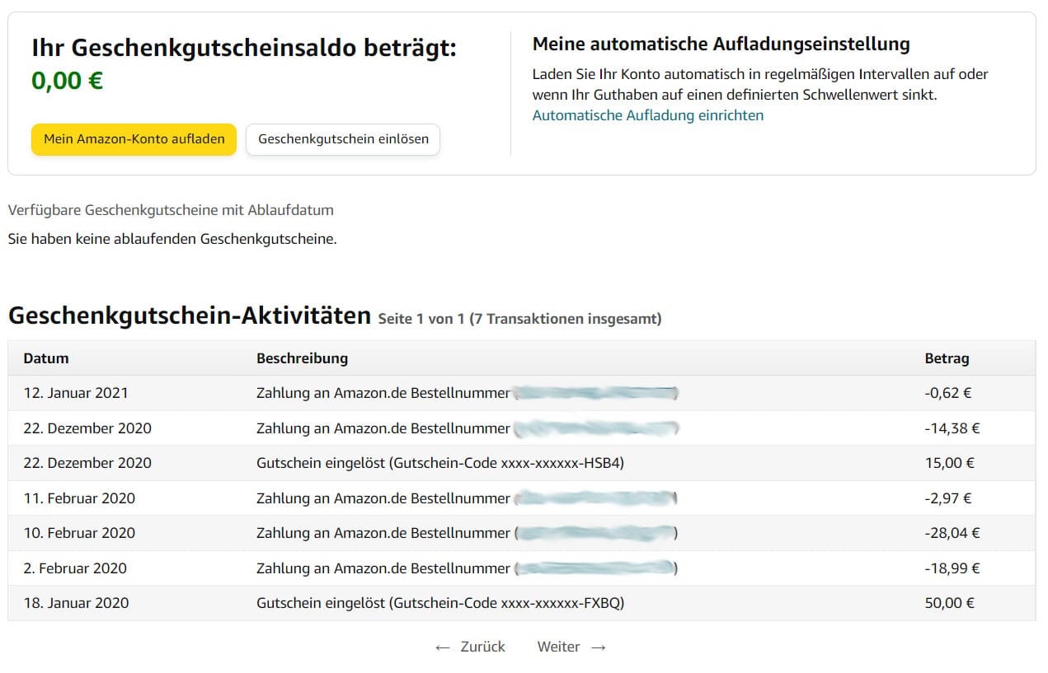Click the Datum column header
The image size is (1048, 673).
pos(44,358)
